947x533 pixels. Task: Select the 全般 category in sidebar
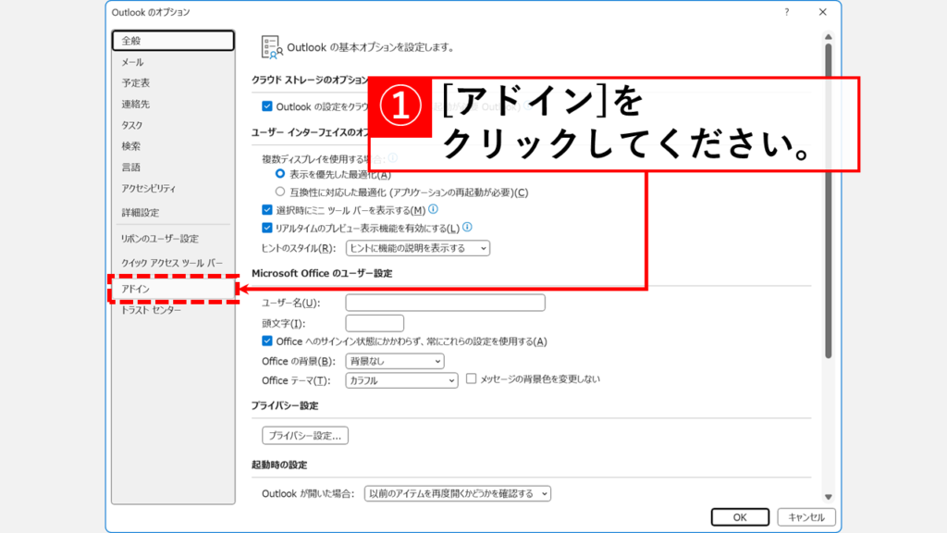coord(173,41)
